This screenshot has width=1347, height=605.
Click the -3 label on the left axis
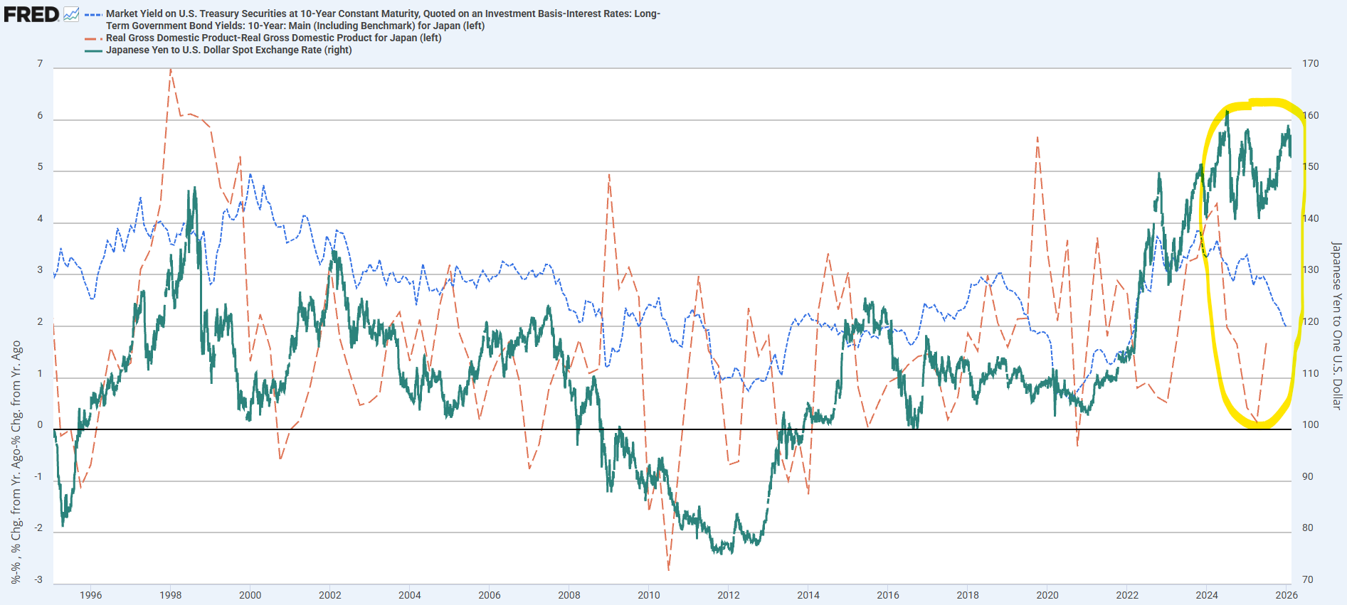click(x=38, y=579)
